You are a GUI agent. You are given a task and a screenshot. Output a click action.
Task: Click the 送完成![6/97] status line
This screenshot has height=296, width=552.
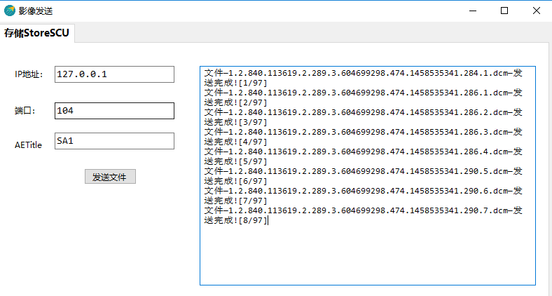pos(236,181)
